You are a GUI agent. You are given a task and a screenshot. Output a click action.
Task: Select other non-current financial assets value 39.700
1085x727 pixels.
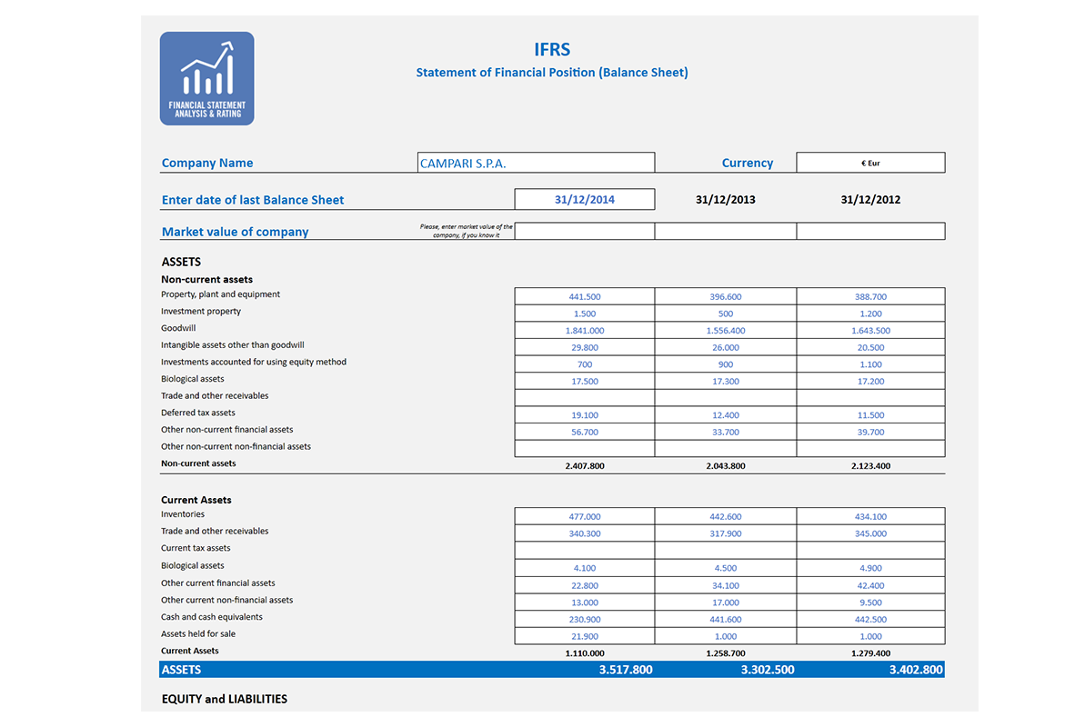click(x=870, y=433)
